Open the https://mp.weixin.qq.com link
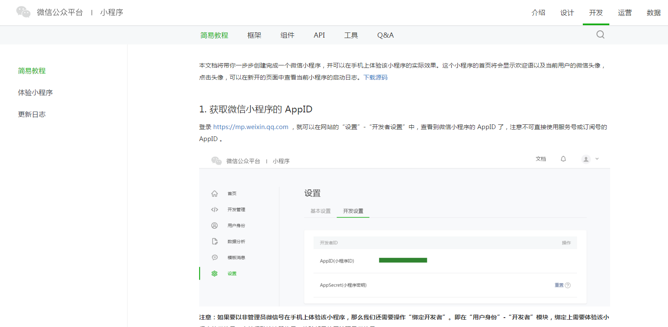 pos(251,127)
